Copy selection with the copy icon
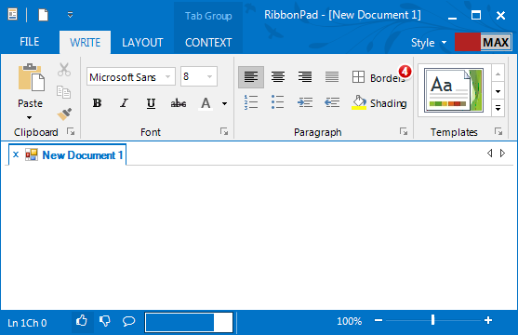Viewport: 518px width, 335px height. point(64,92)
